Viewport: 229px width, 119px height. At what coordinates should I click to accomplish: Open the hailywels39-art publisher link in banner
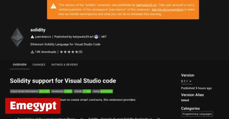(x=146, y=5)
